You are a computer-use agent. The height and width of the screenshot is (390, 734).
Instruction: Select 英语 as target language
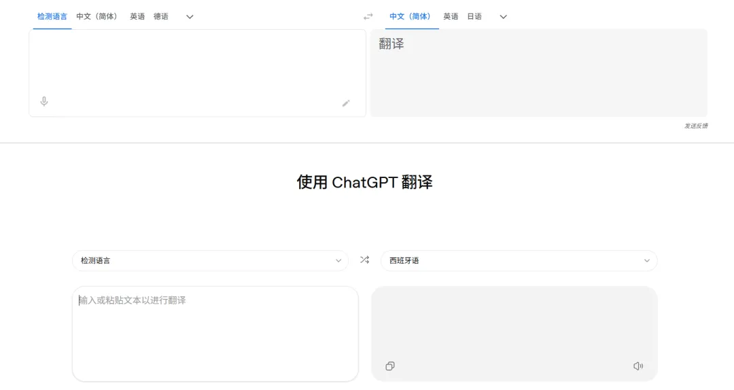[x=451, y=16]
